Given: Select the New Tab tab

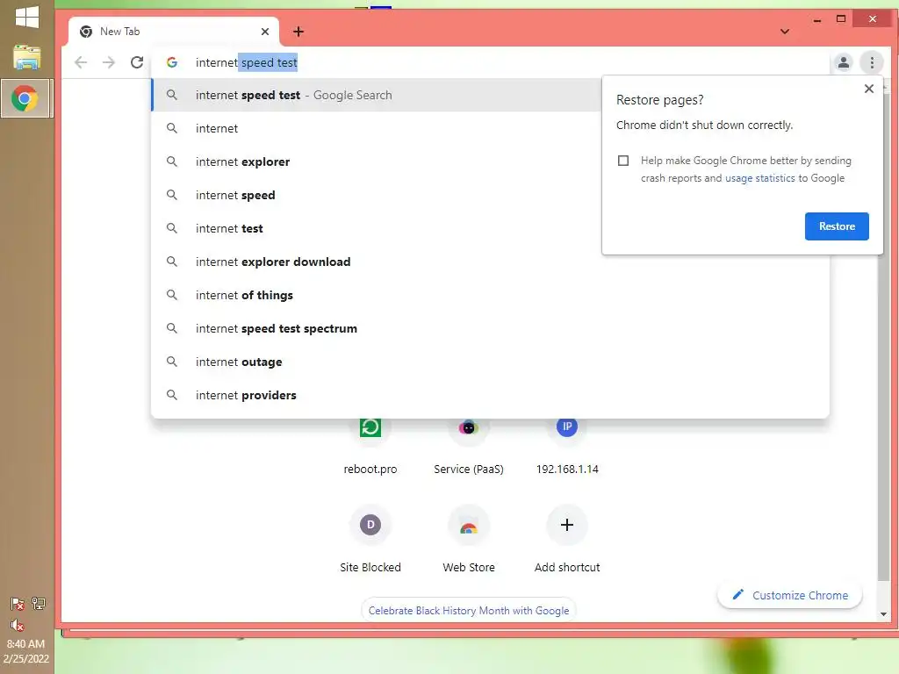Looking at the screenshot, I should point(173,32).
